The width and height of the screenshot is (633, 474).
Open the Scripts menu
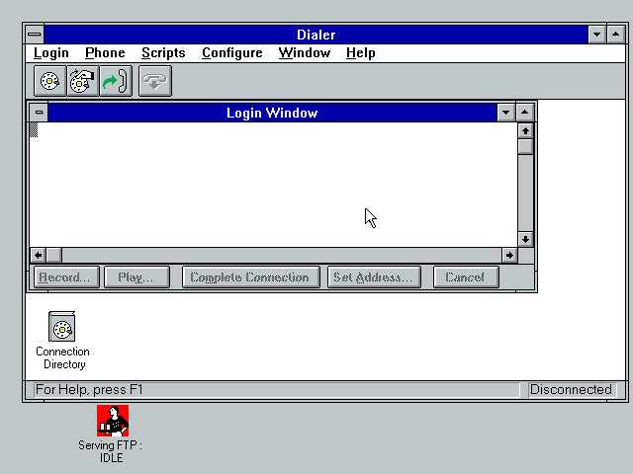(163, 52)
